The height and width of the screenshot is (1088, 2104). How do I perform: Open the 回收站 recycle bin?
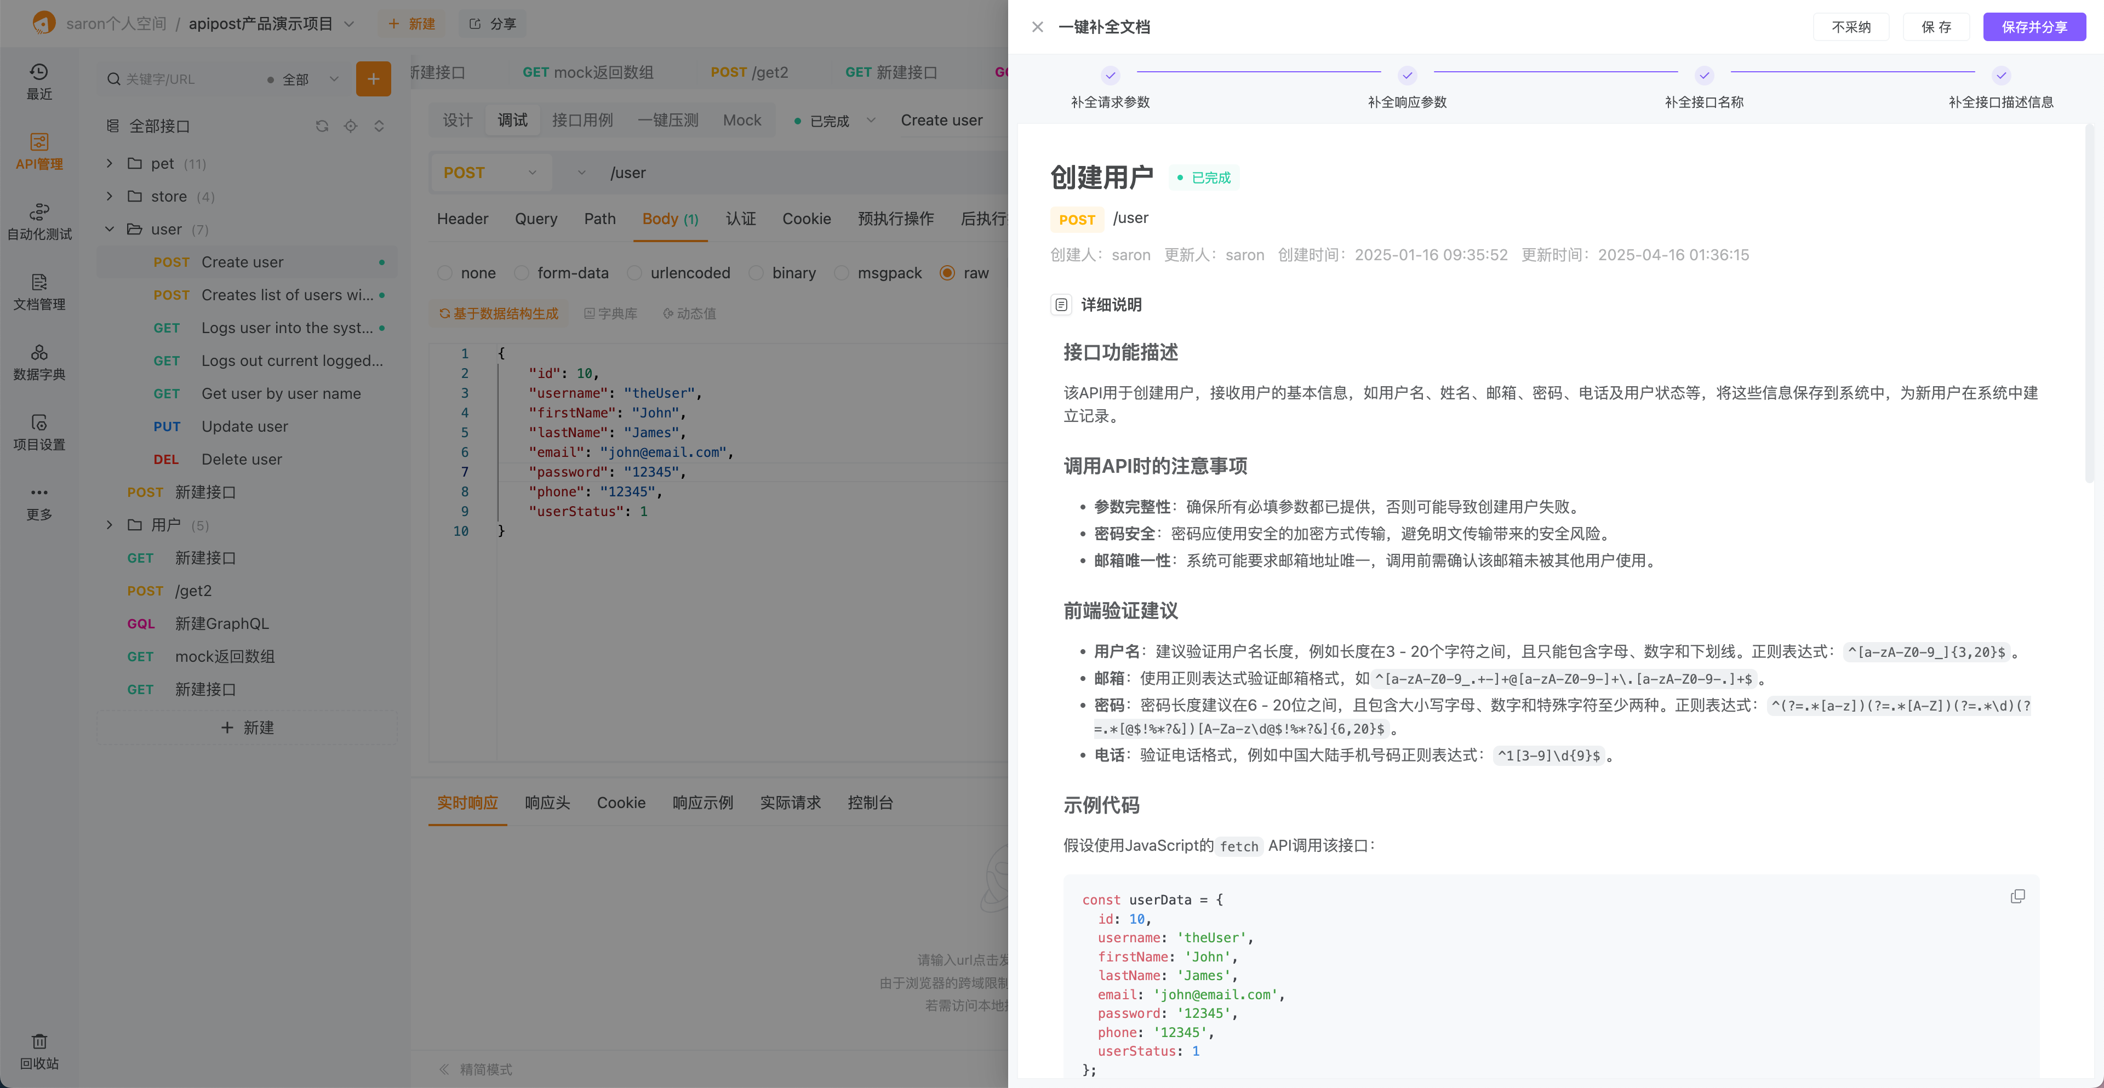point(38,1051)
